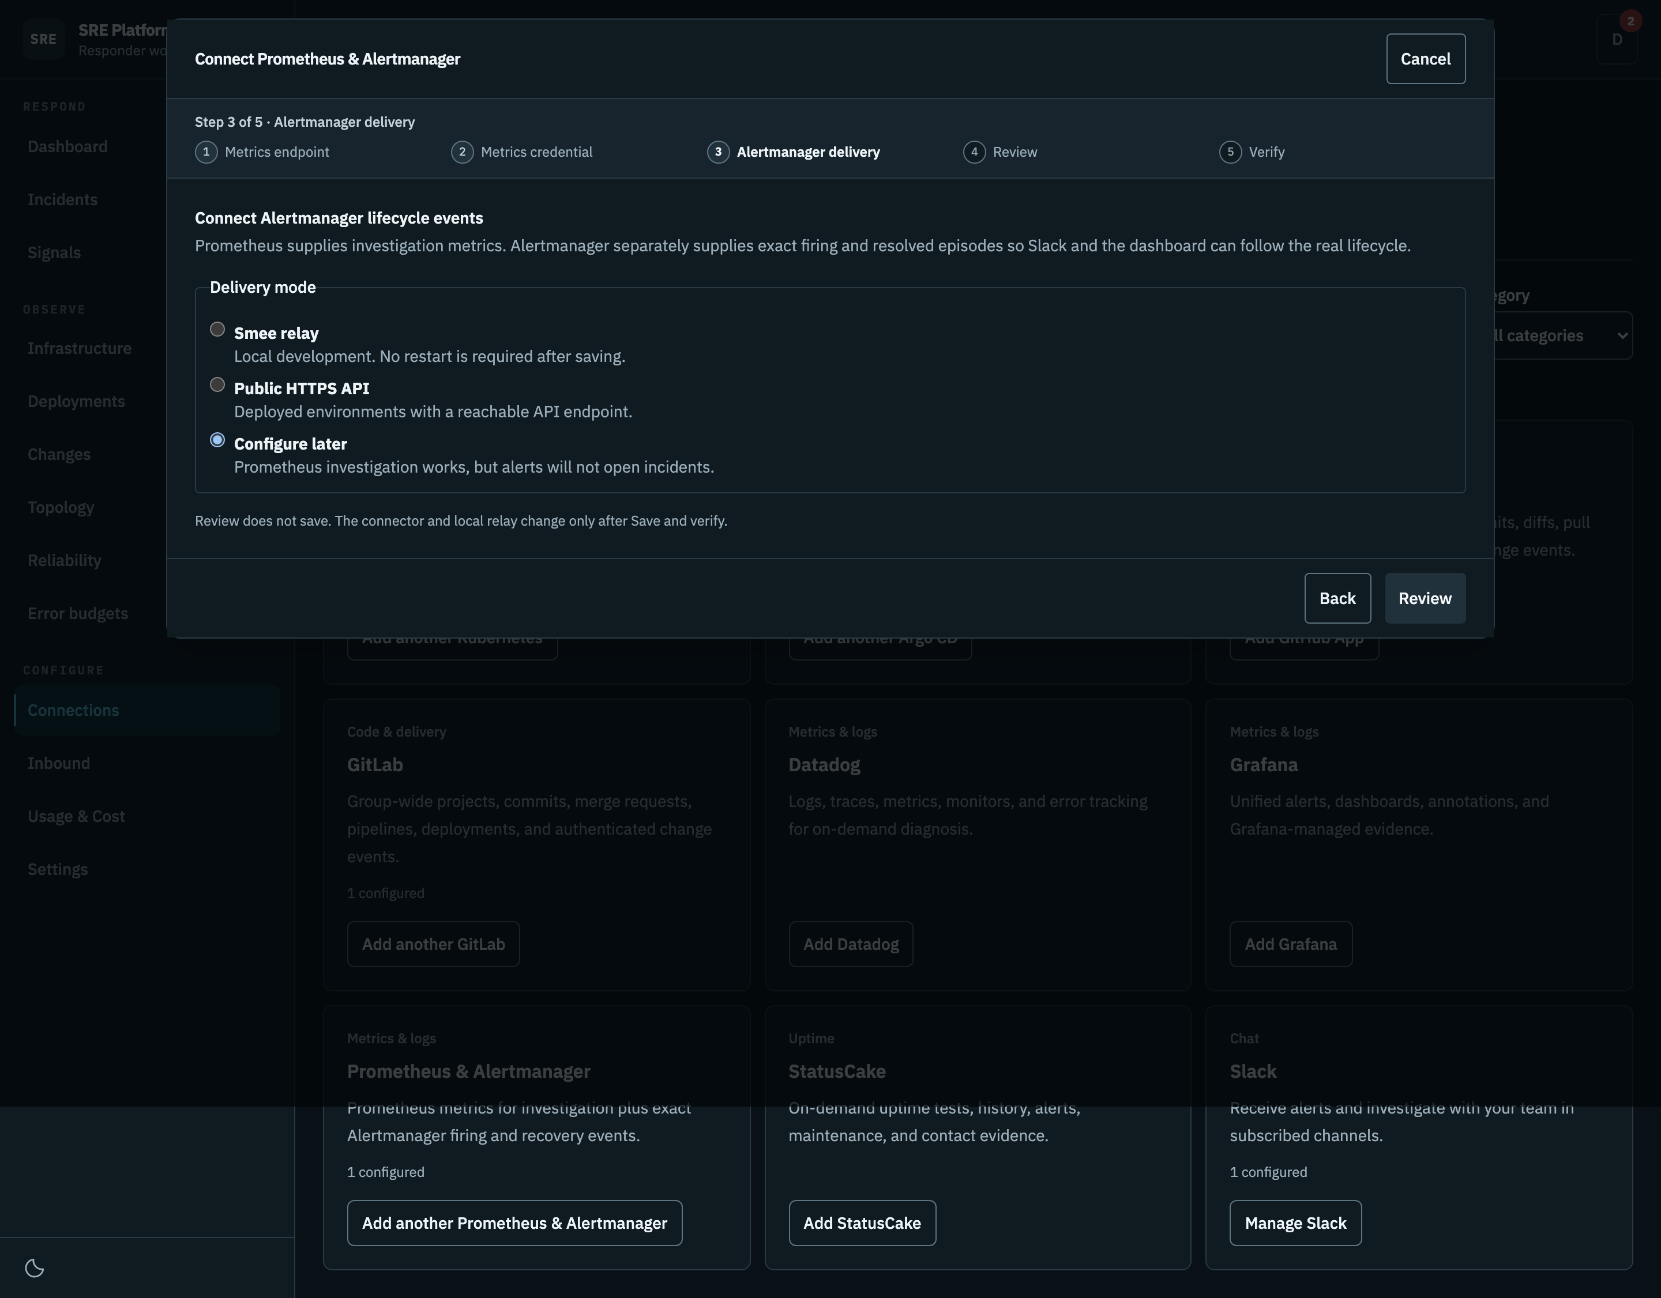Screen dimensions: 1661x1298
Task: Open Inbound in the sidebar
Action: (147, 764)
